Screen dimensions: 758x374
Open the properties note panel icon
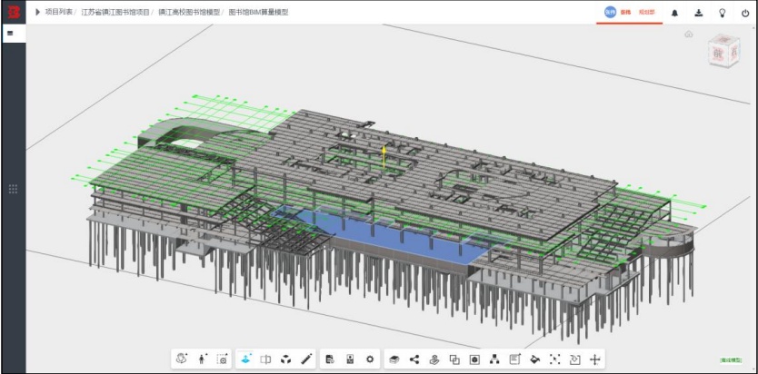click(x=514, y=359)
